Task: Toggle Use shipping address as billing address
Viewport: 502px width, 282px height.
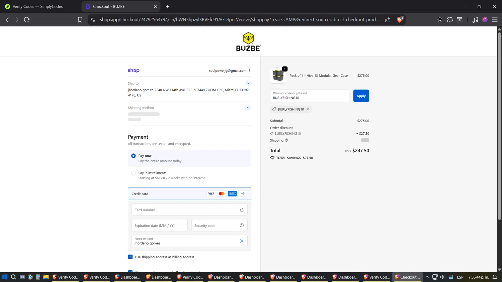Action: pyautogui.click(x=131, y=257)
